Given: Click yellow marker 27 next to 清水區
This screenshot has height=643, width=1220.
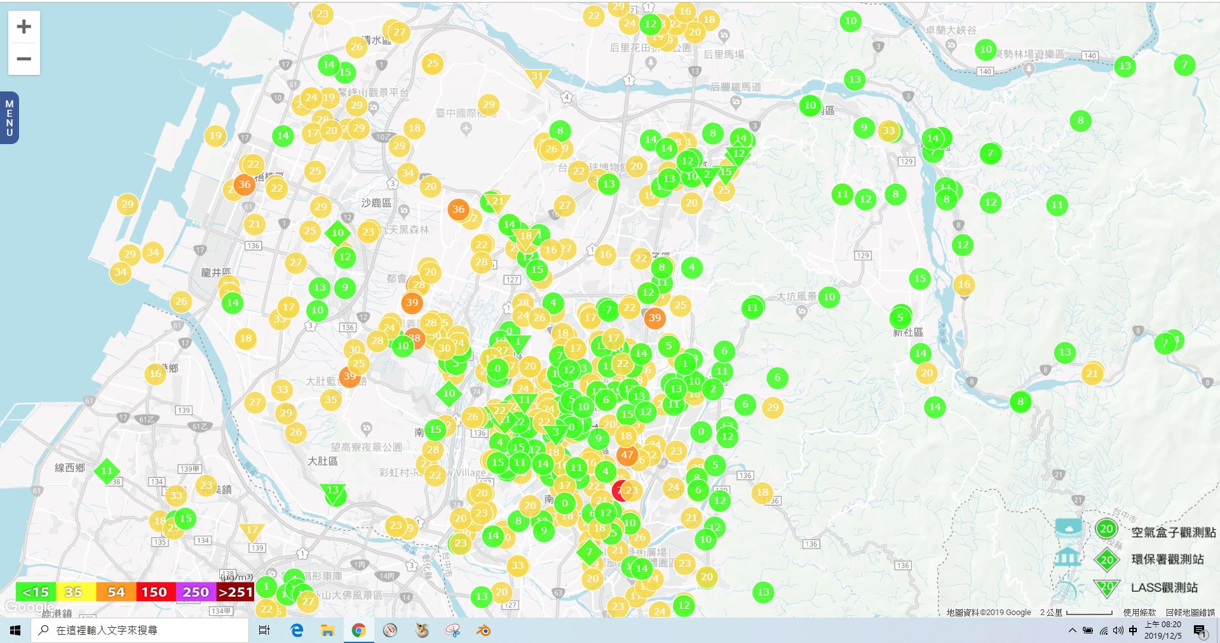Looking at the screenshot, I should (x=399, y=32).
